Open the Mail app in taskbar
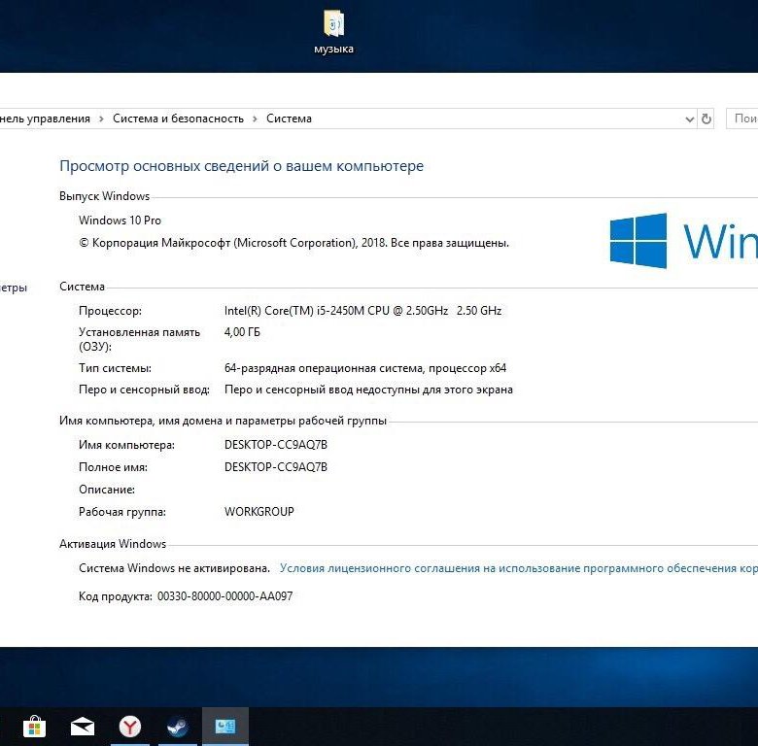Image resolution: width=758 pixels, height=746 pixels. click(83, 726)
